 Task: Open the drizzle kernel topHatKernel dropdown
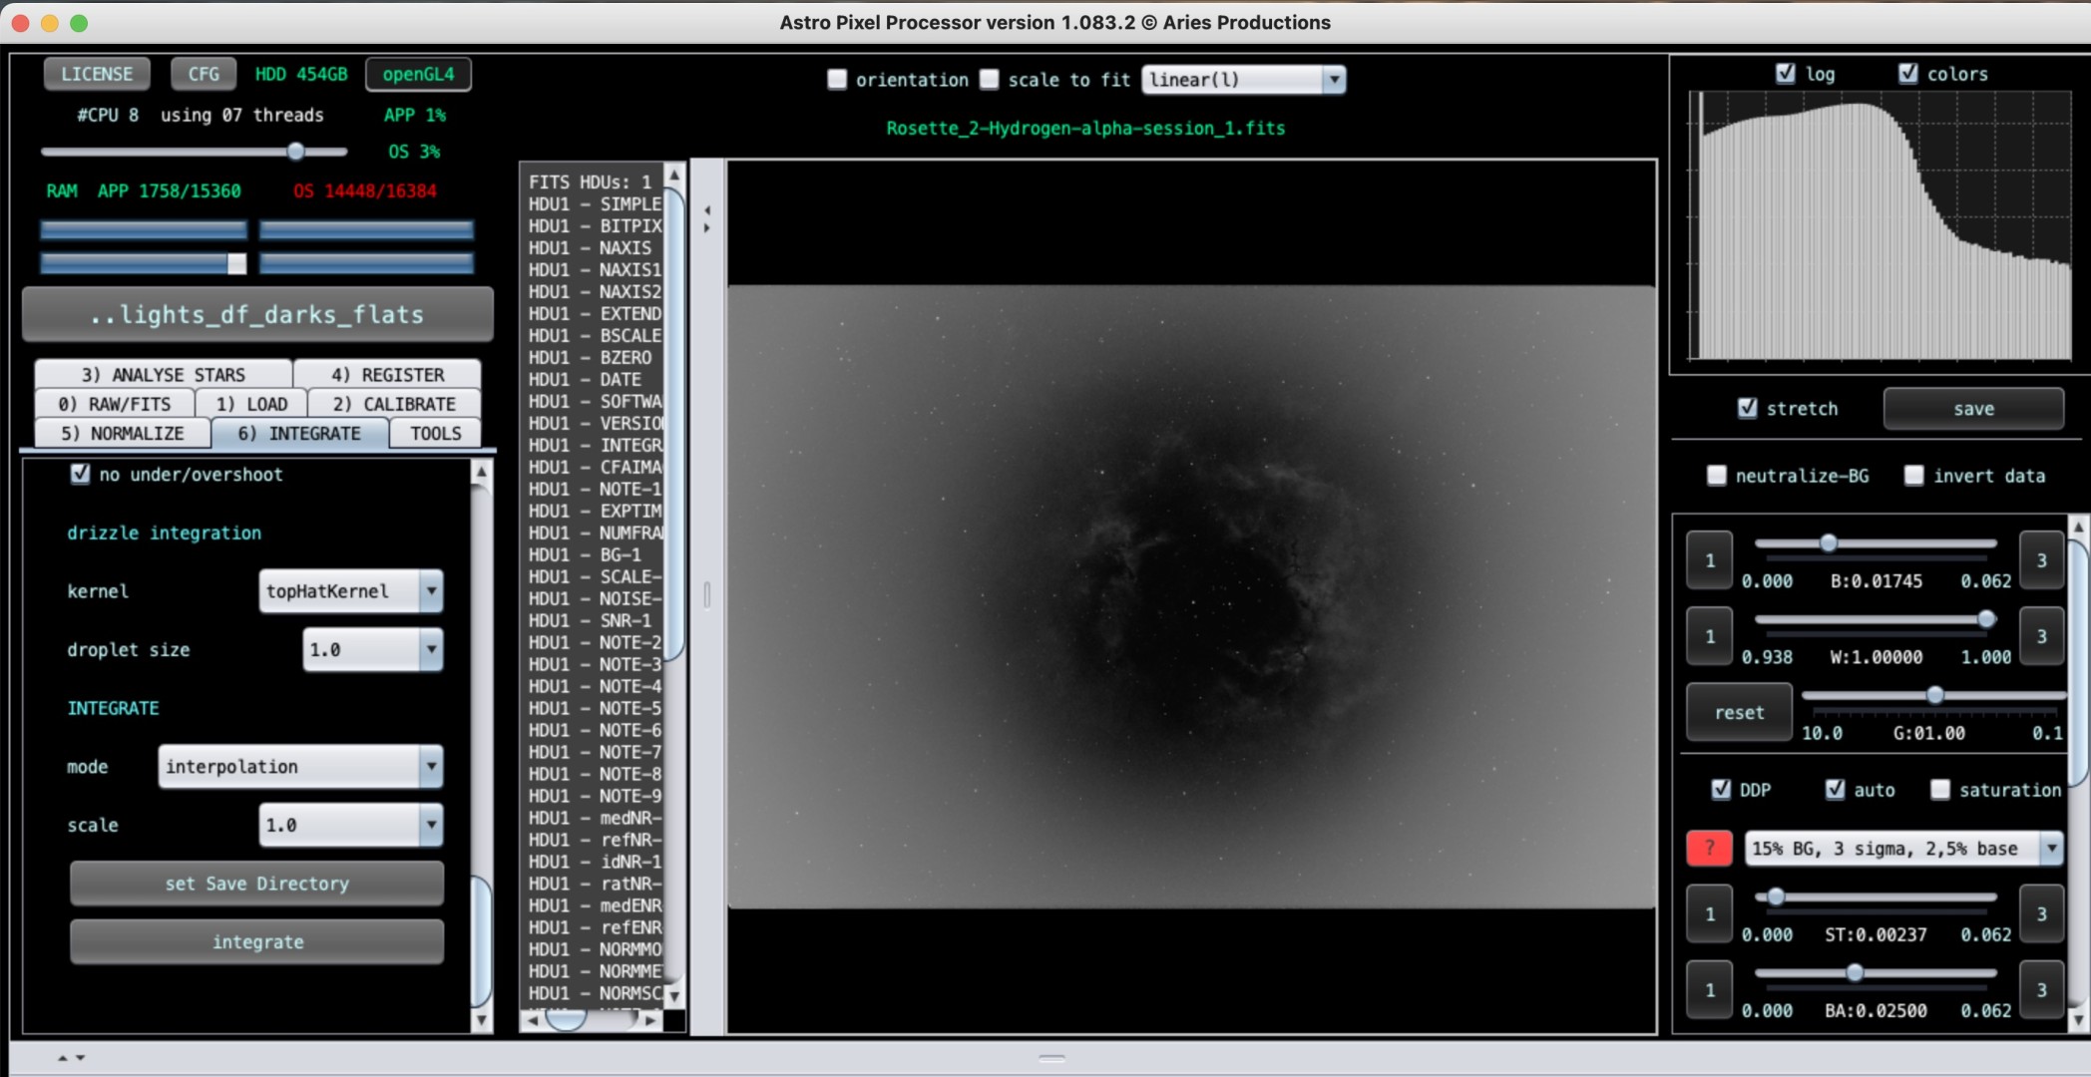[431, 591]
